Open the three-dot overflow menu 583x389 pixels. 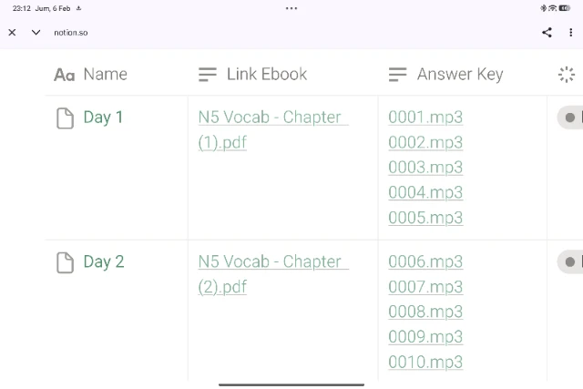tap(571, 32)
